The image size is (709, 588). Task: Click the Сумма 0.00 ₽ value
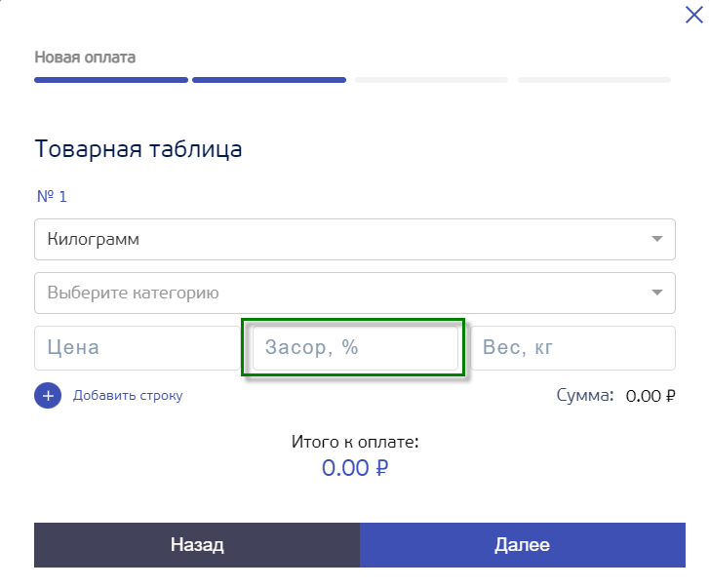pos(650,396)
